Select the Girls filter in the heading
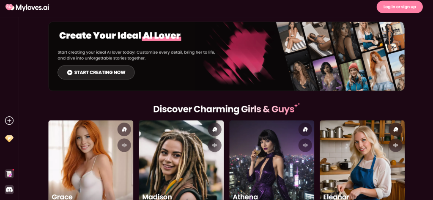 [250, 109]
